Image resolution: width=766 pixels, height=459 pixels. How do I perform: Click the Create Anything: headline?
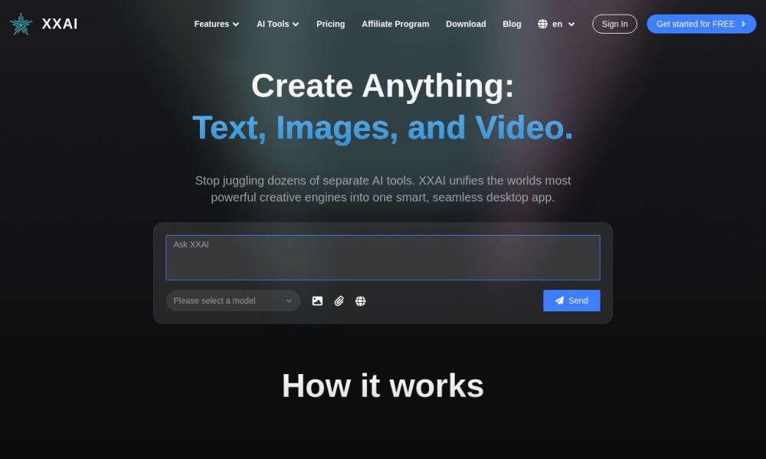(x=383, y=86)
